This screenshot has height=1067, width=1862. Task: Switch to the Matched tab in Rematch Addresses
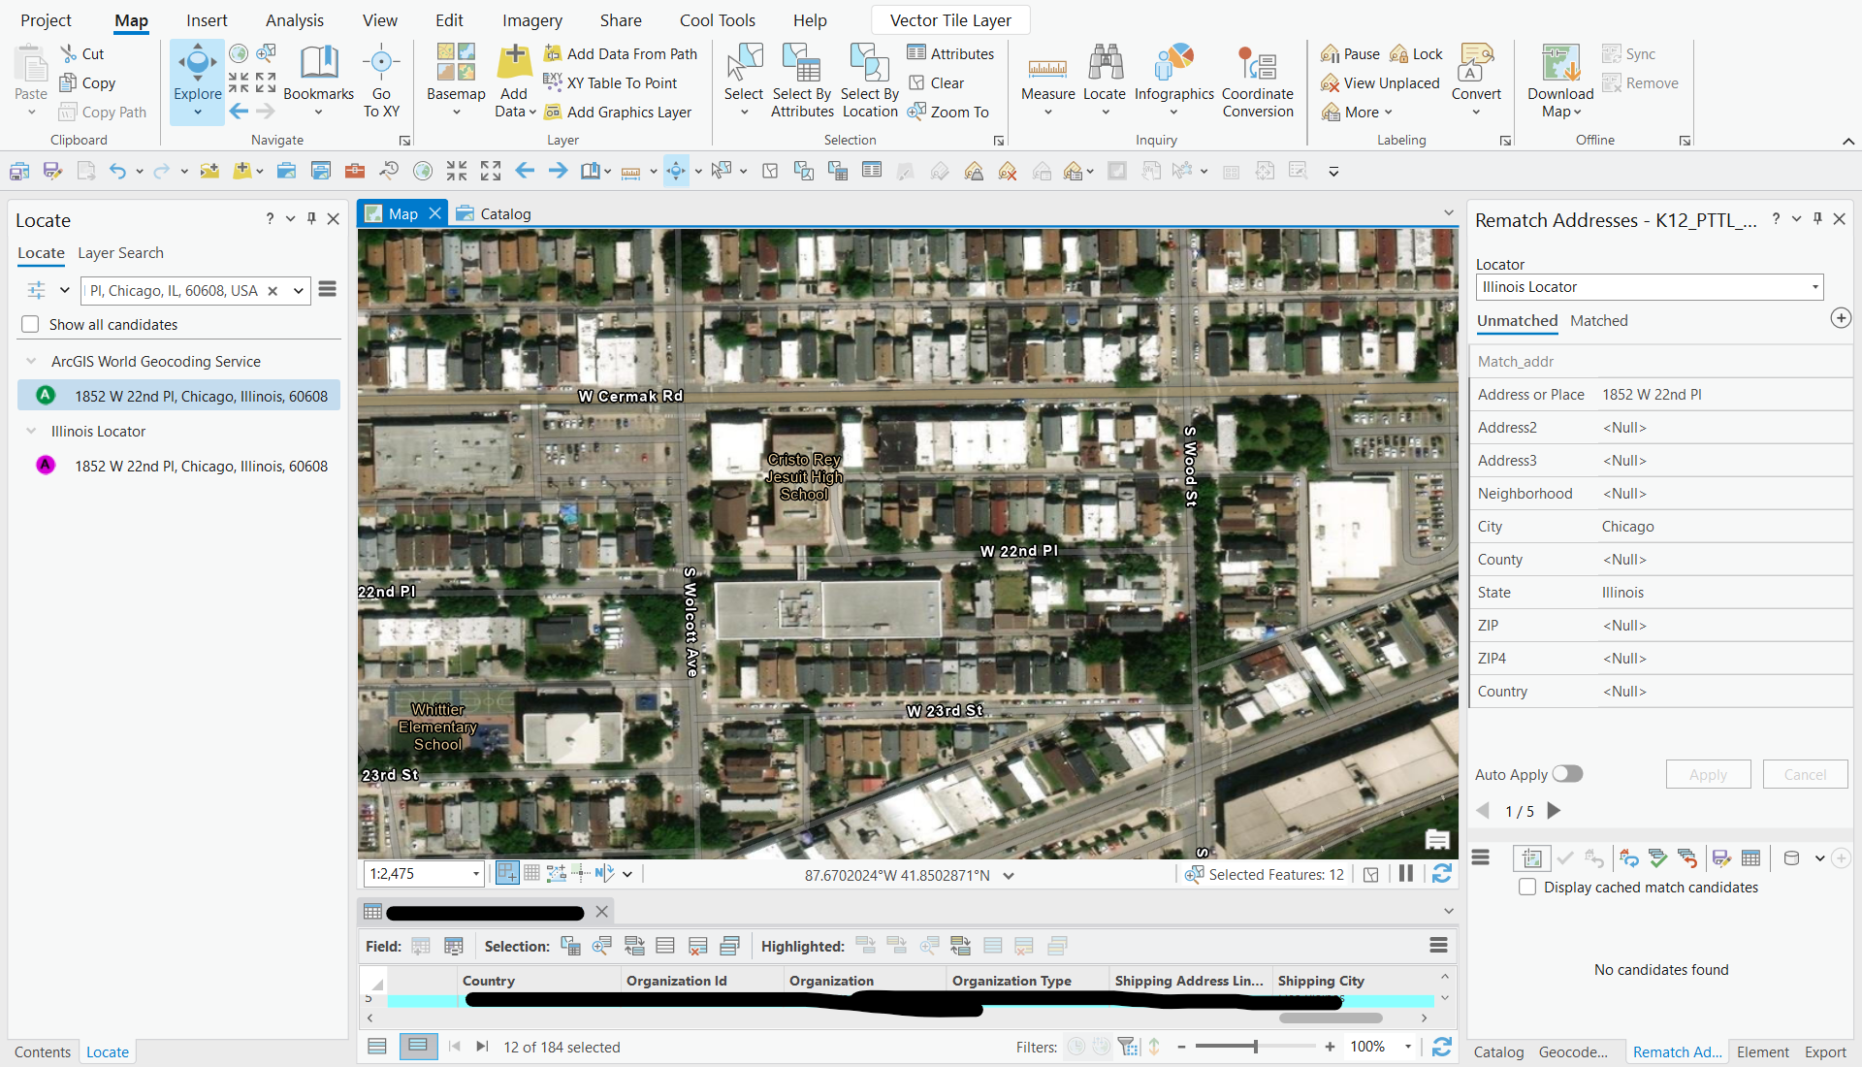tap(1598, 320)
